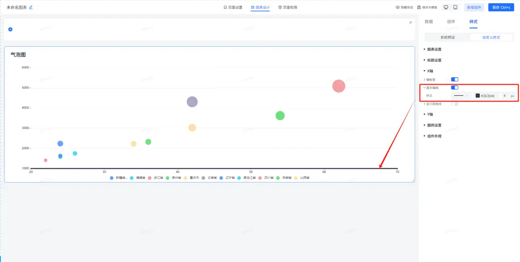Screen dimensions: 520x262
Task: Toggle 山西省 legend item
Action: [302, 178]
